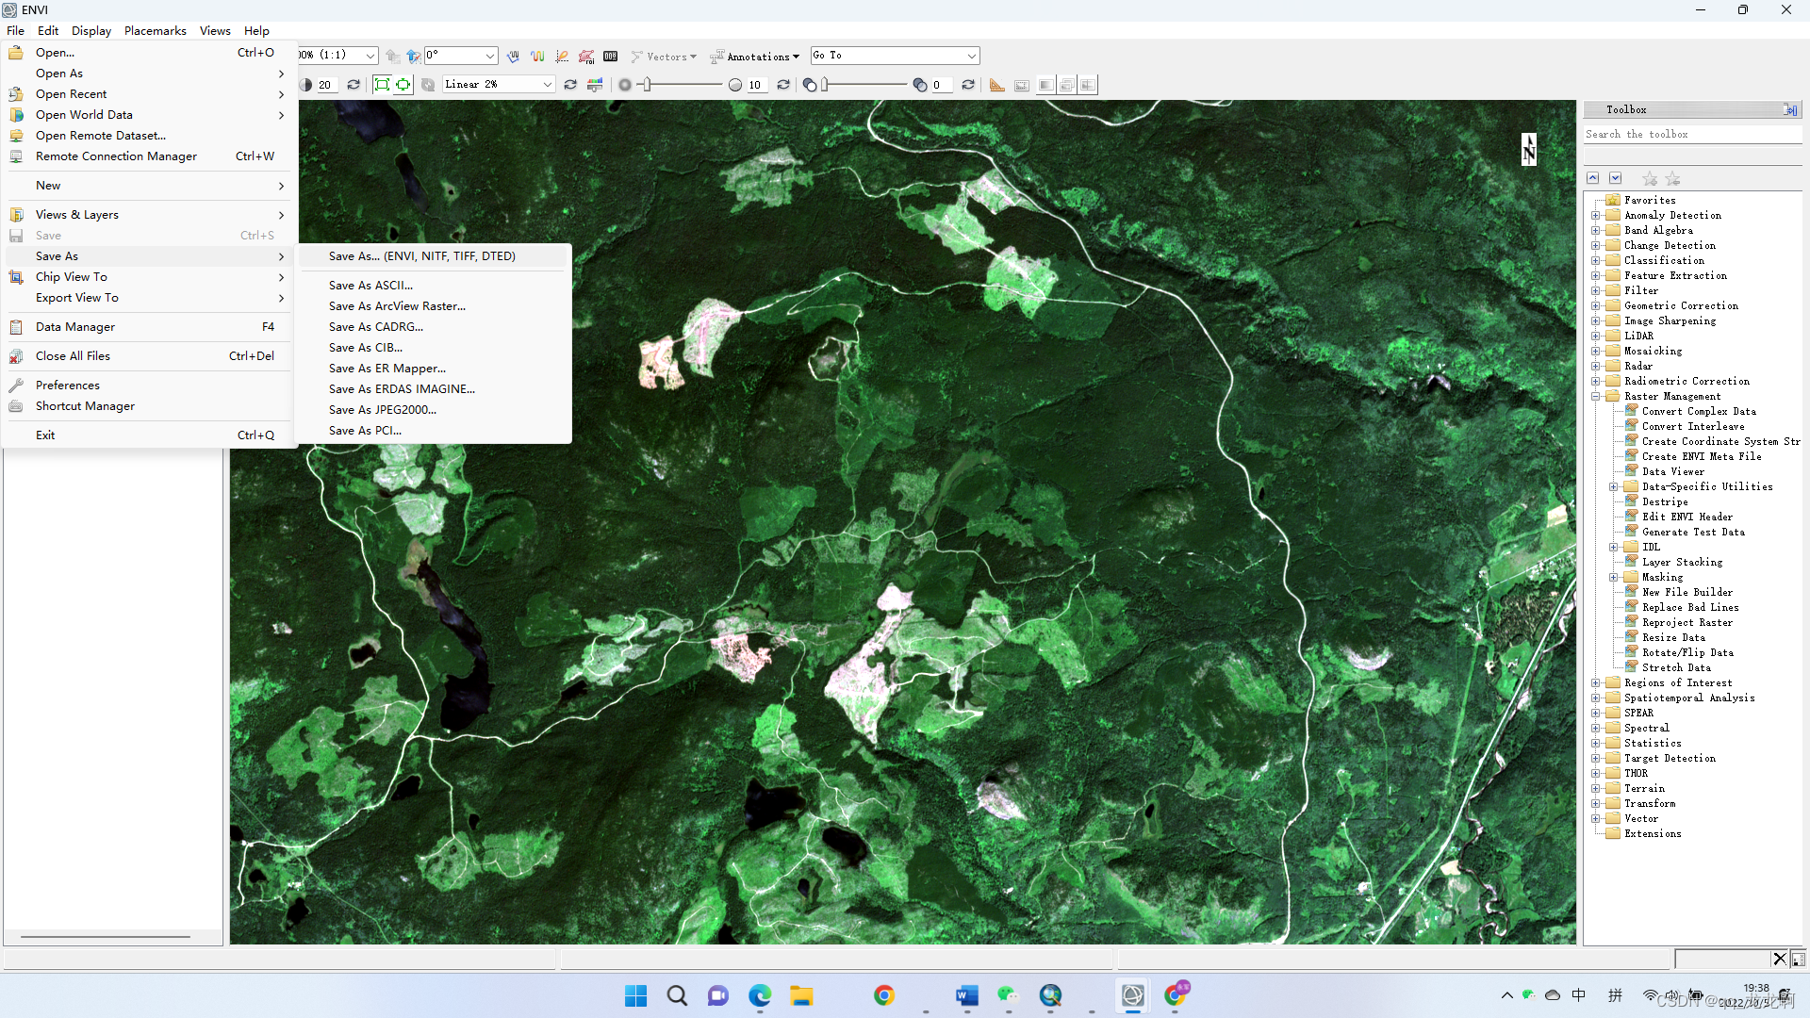Expand the Classification toolbox folder
Image resolution: width=1810 pixels, height=1018 pixels.
(x=1595, y=260)
